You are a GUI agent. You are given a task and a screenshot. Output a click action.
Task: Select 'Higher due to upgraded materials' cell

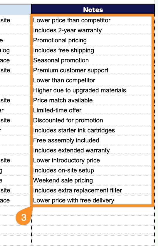click(x=93, y=90)
